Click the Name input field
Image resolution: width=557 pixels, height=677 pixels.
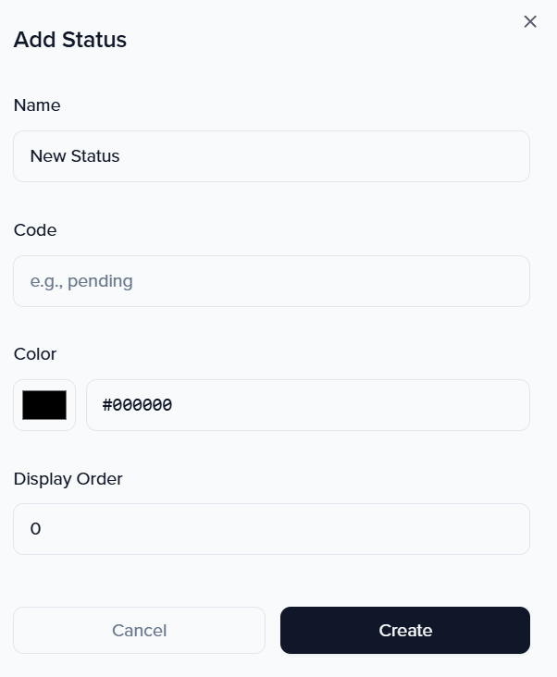[271, 156]
